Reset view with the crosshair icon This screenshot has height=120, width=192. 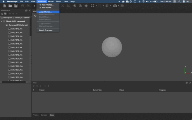[86, 6]
